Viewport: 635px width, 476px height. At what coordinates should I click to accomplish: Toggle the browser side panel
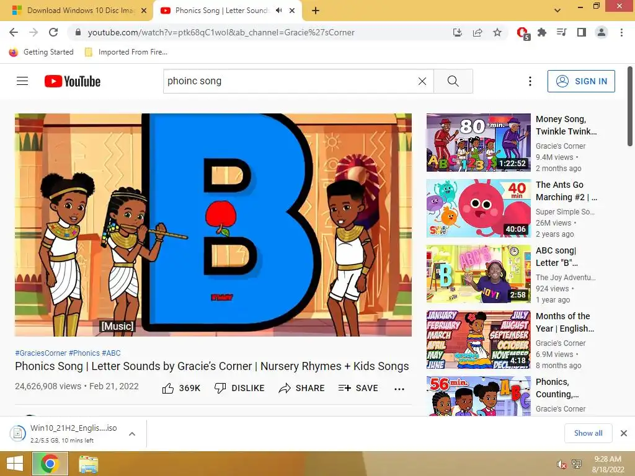click(x=582, y=32)
